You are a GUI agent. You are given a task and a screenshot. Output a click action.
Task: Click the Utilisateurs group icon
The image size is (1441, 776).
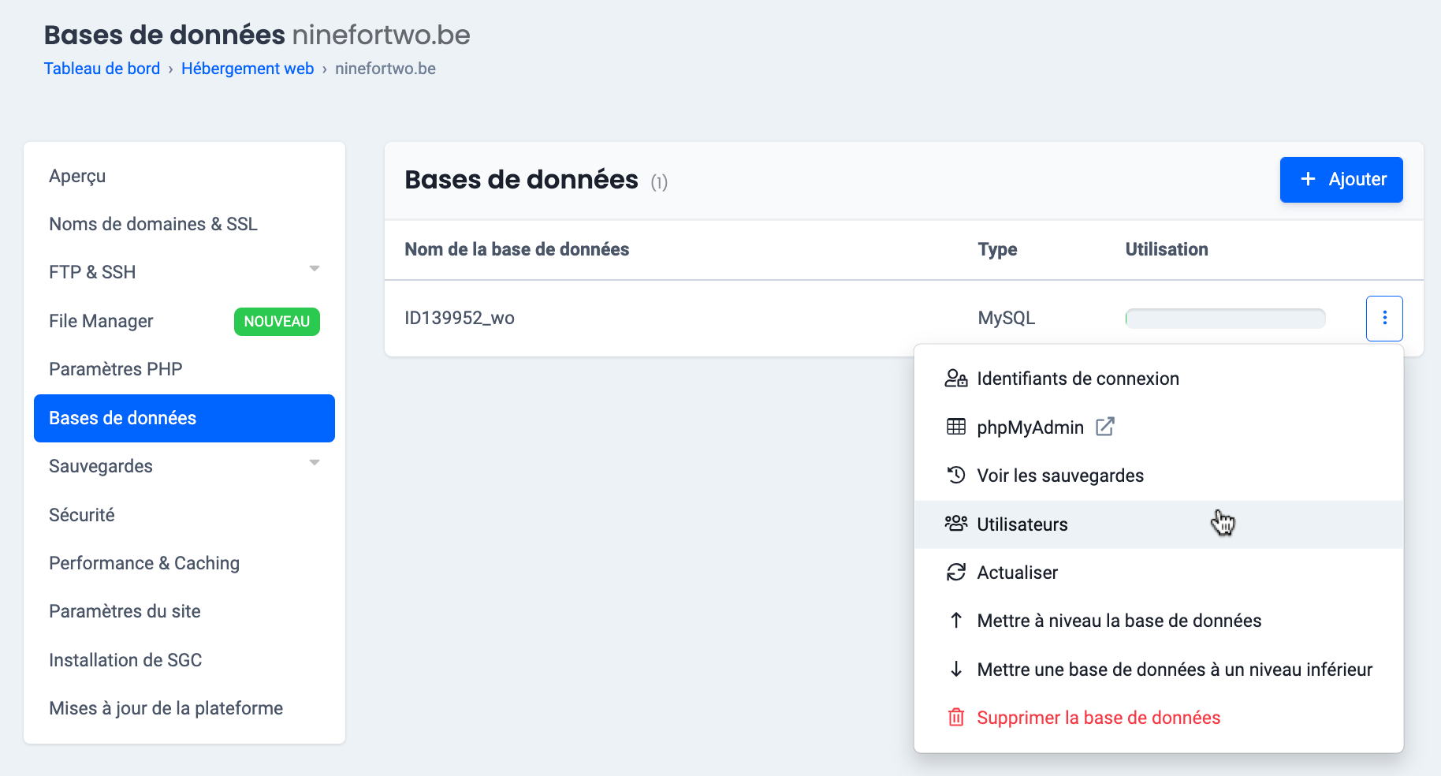pyautogui.click(x=955, y=524)
